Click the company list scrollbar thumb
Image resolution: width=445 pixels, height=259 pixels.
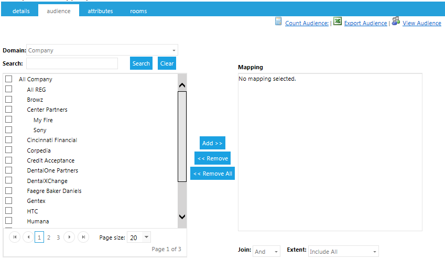coord(182,136)
